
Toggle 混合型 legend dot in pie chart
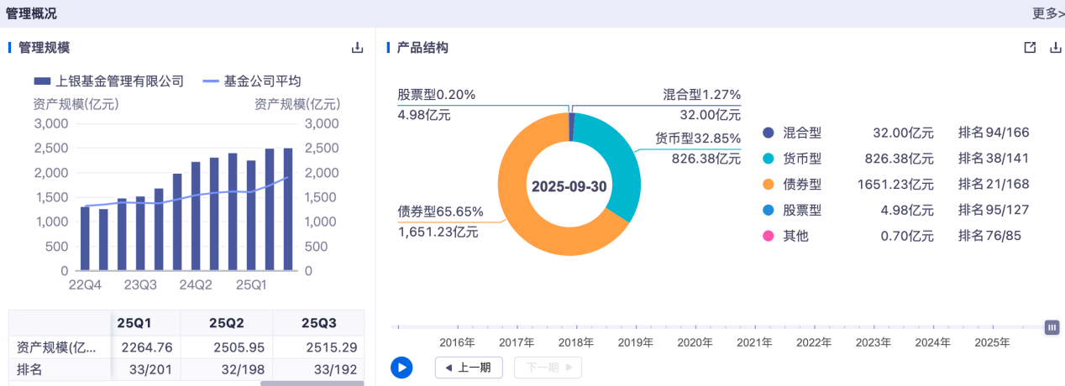pyautogui.click(x=768, y=133)
